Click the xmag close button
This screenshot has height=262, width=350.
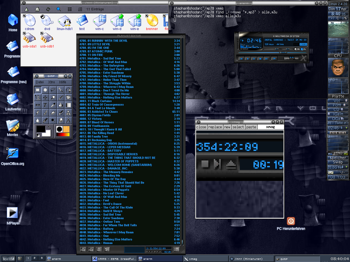click(x=201, y=127)
